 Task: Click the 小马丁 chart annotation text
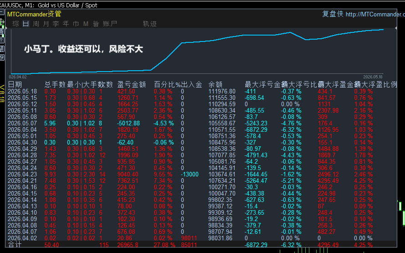pos(83,49)
